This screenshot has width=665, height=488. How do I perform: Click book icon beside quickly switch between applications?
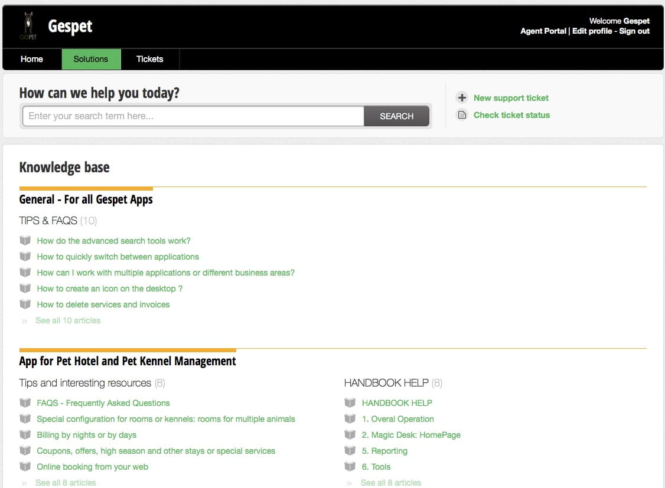pyautogui.click(x=25, y=257)
